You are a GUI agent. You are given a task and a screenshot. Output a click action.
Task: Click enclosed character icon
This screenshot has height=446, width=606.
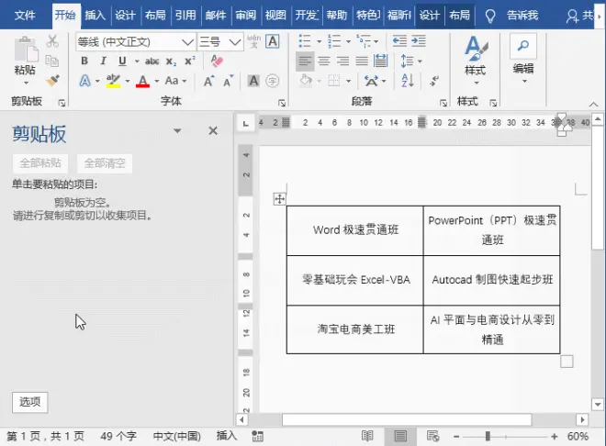273,81
